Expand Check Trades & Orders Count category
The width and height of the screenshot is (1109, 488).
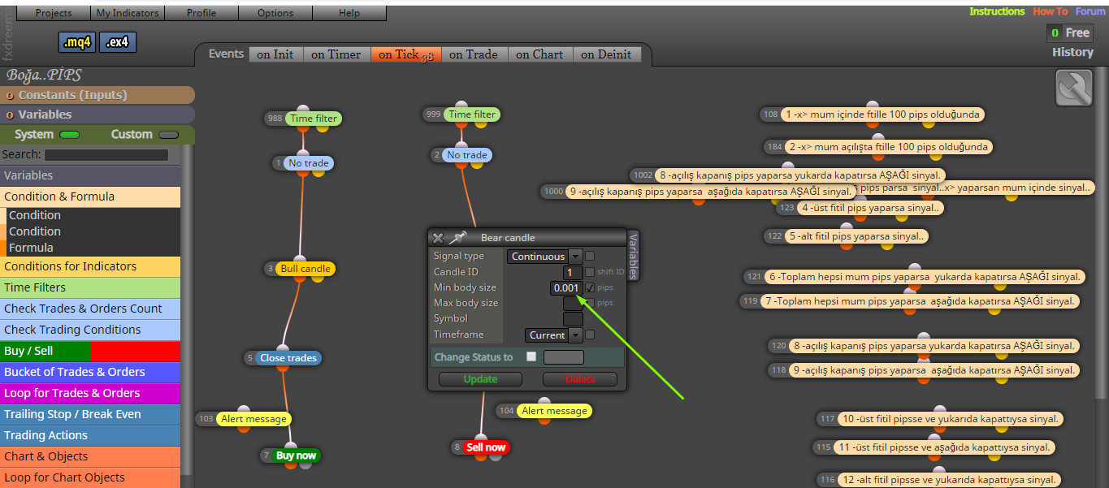tap(90, 309)
